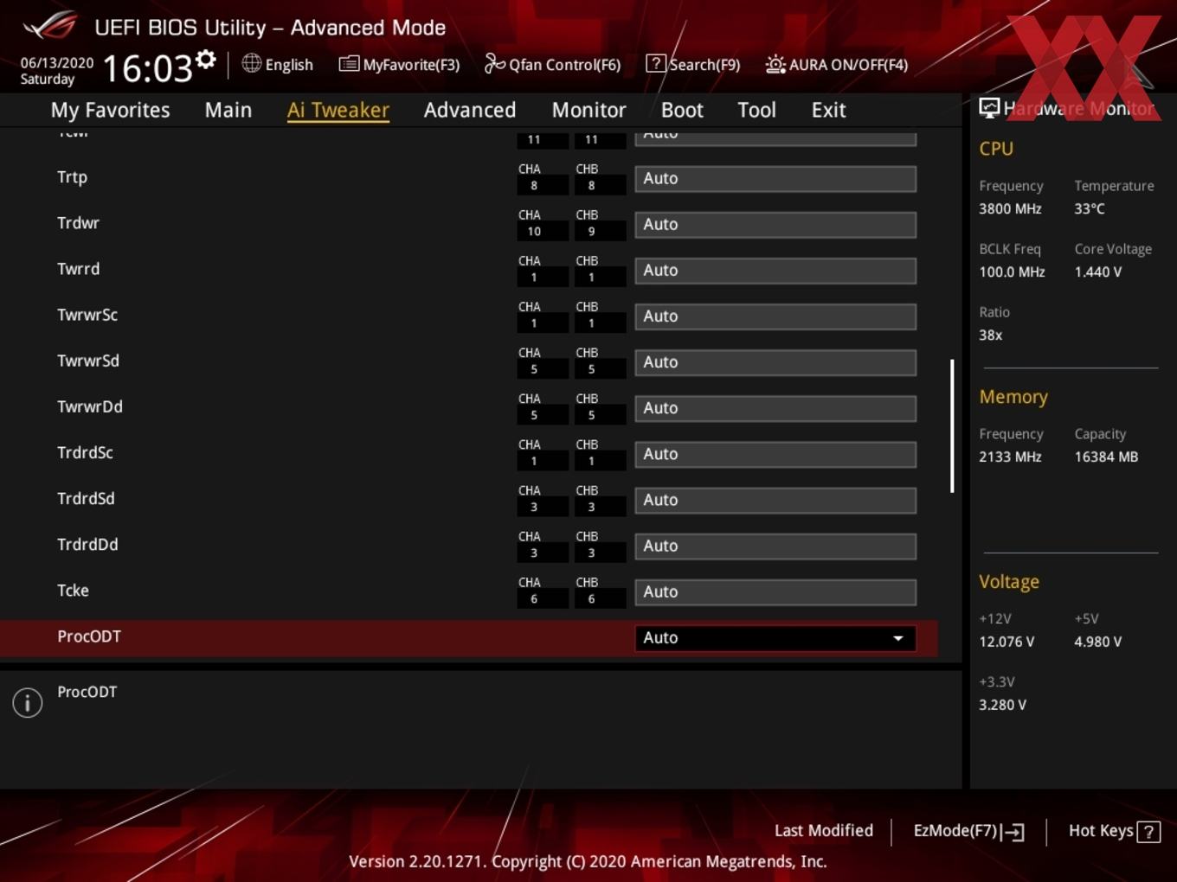Open the Exit tab
Viewport: 1177px width, 882px height.
pyautogui.click(x=828, y=110)
